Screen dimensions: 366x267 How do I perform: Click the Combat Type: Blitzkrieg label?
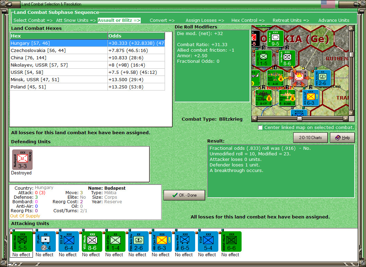[212, 119]
